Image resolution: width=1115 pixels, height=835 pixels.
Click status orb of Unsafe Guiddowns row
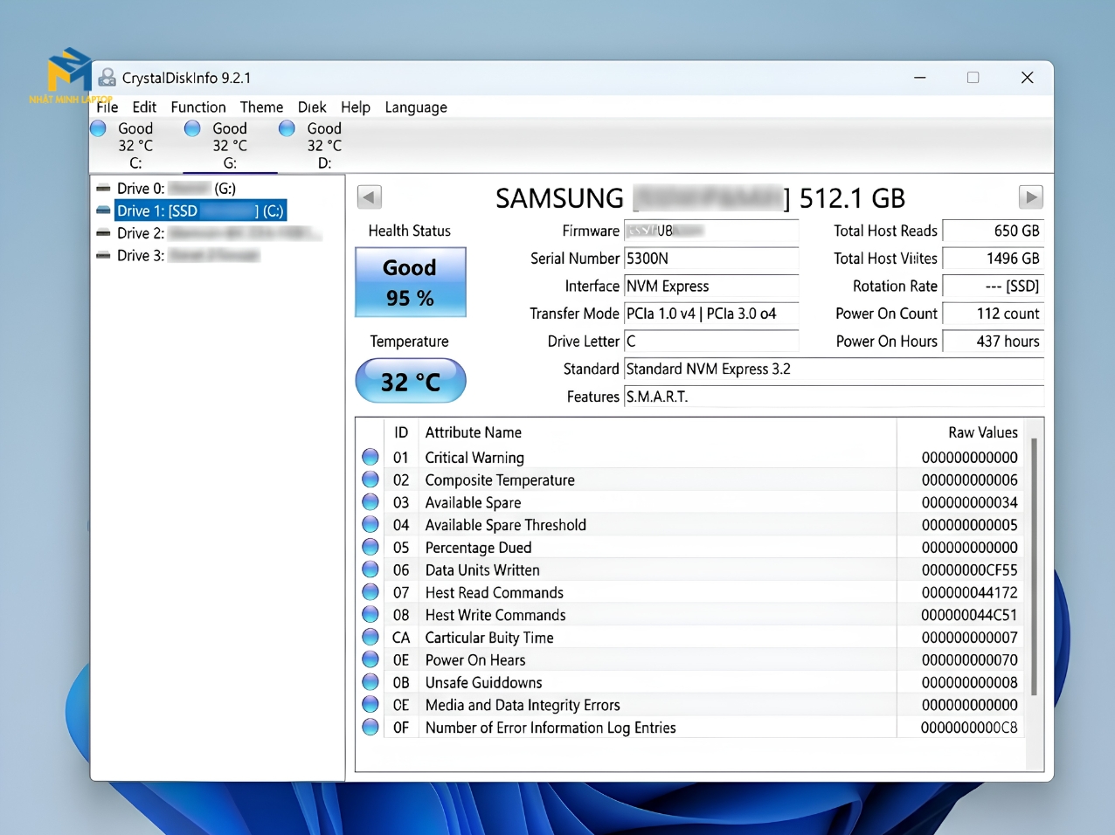pyautogui.click(x=371, y=682)
